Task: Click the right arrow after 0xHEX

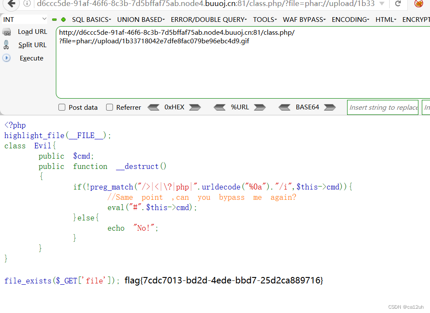Action: point(195,107)
